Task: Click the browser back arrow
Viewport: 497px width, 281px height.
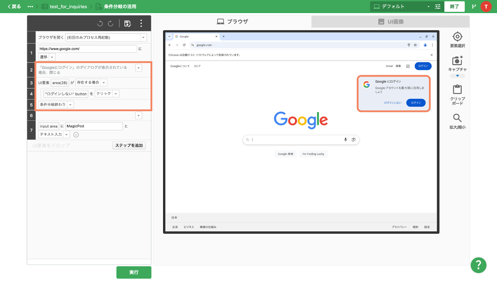Action: [170, 45]
